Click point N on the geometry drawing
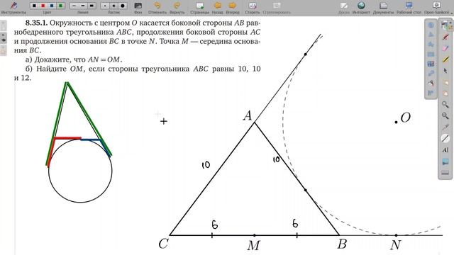Image resolution: width=454 pixels, height=255 pixels. [x=396, y=235]
